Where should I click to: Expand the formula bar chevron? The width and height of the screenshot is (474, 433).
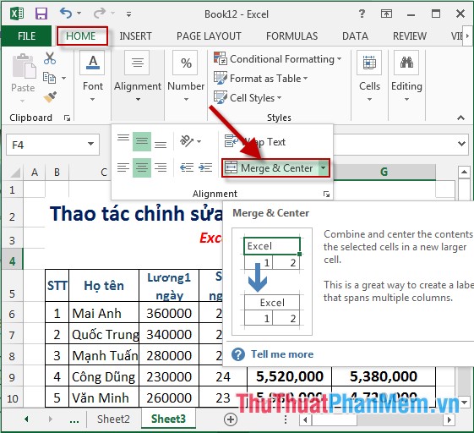pos(461,144)
